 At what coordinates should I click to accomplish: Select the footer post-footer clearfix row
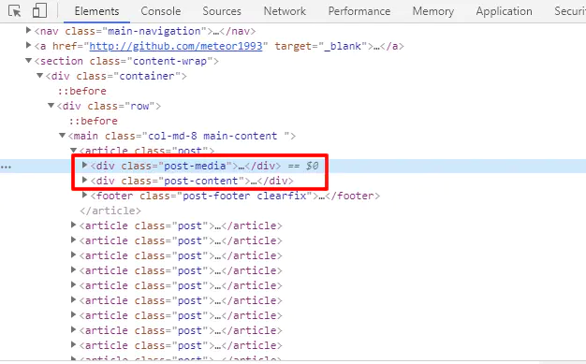tap(236, 196)
